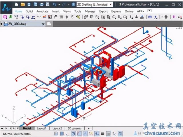Click the S-shaped tool icon
Viewport: 183px width, 137px height.
[x=72, y=17]
